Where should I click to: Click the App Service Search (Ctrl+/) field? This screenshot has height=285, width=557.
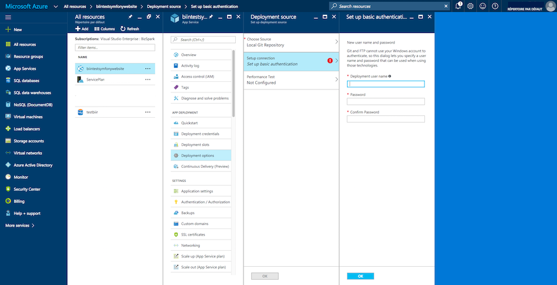tap(203, 40)
